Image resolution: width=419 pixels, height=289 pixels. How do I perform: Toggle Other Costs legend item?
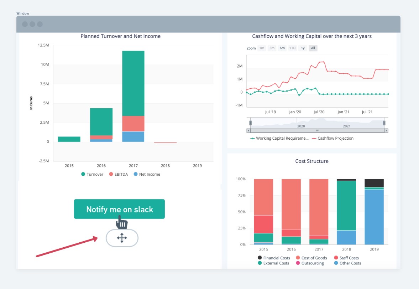coord(347,263)
